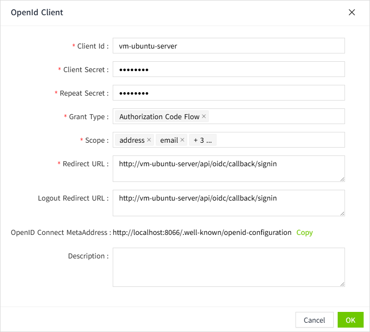The height and width of the screenshot is (332, 370).
Task: Edit the Redirect URL text area
Action: (229, 169)
